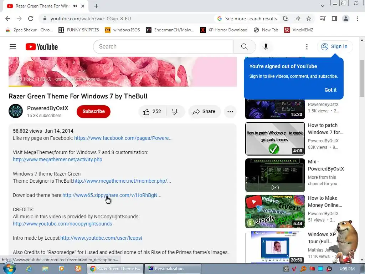Open the 2pac Shakur bookmark
The image size is (365, 274).
point(29,30)
